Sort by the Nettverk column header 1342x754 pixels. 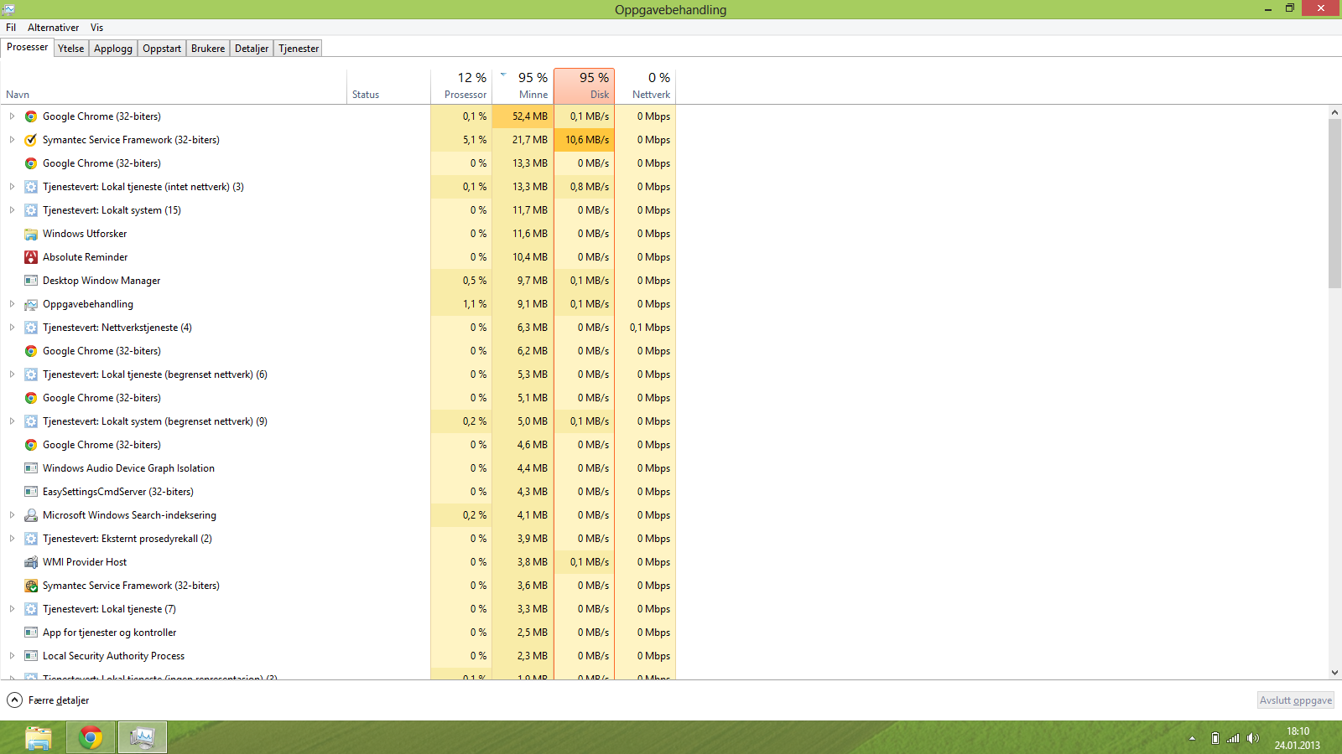pos(645,86)
